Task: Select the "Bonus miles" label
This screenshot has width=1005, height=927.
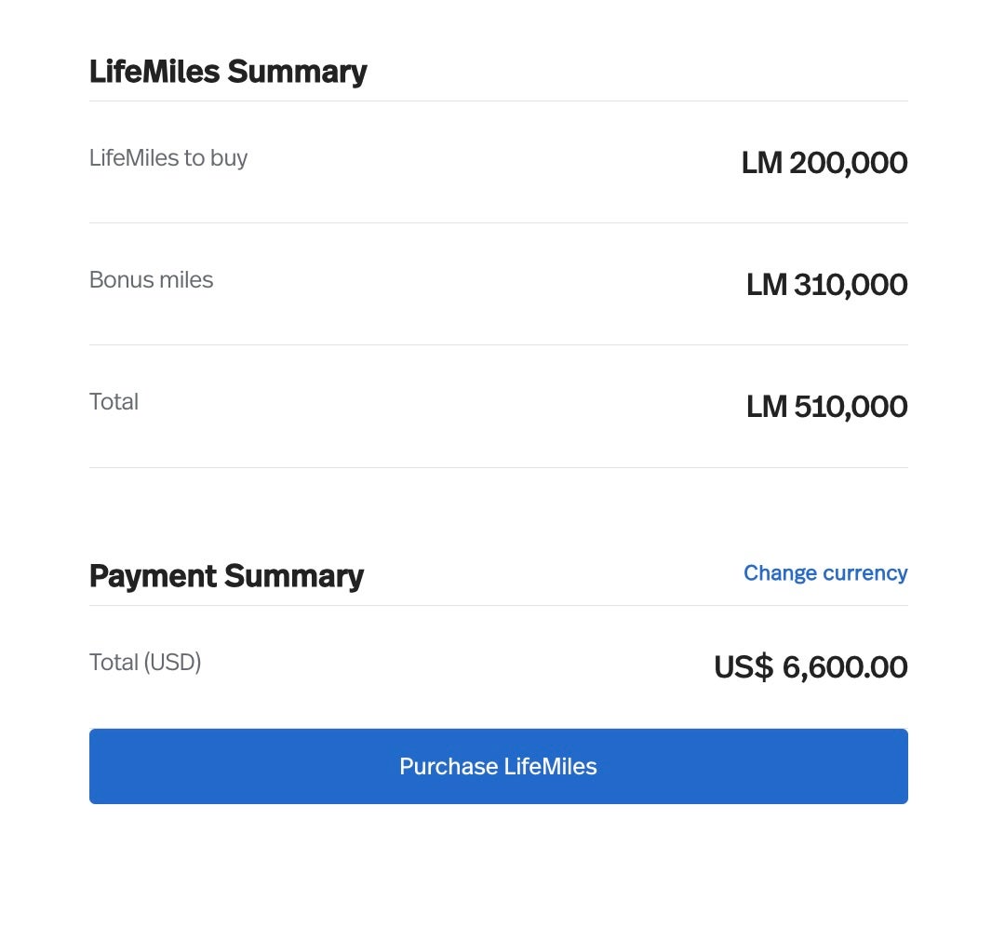Action: click(151, 280)
